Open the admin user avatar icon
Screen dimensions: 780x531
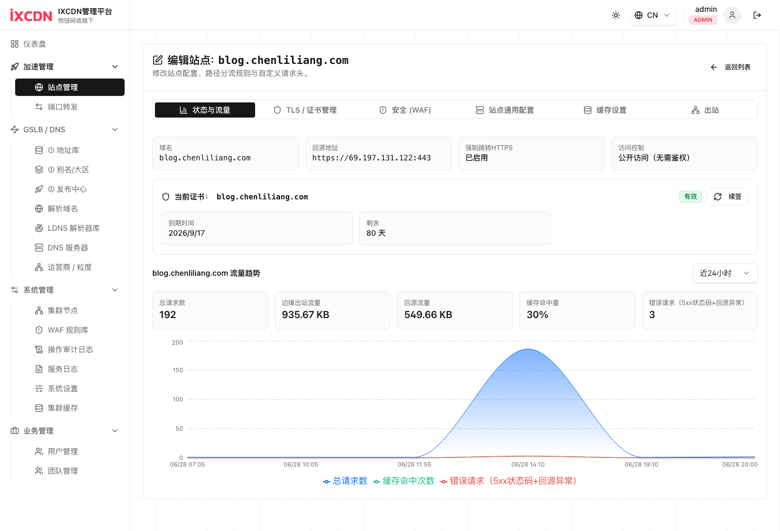click(x=732, y=15)
